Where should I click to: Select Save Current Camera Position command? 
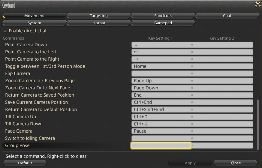click(36, 102)
